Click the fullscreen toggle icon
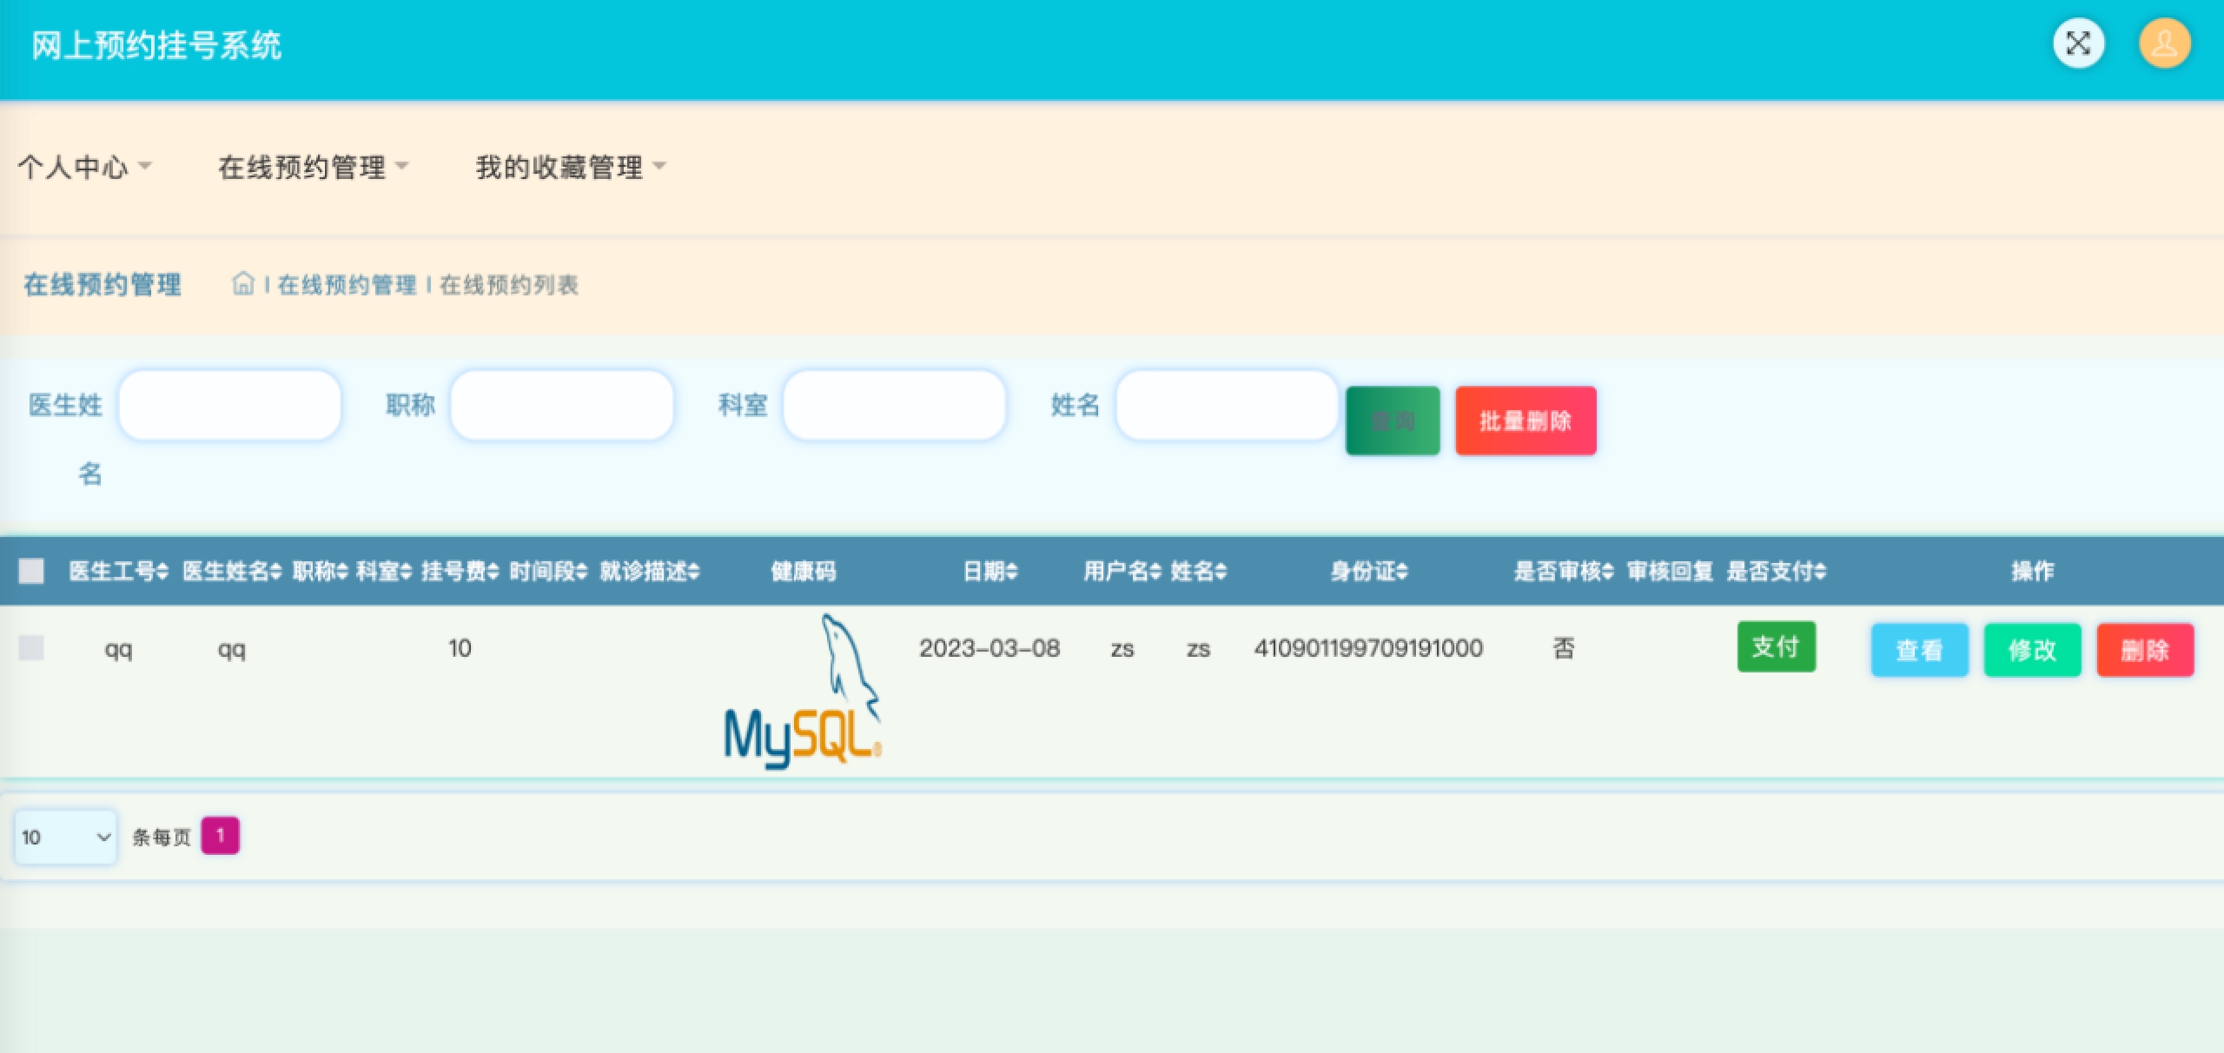 pos(2078,43)
